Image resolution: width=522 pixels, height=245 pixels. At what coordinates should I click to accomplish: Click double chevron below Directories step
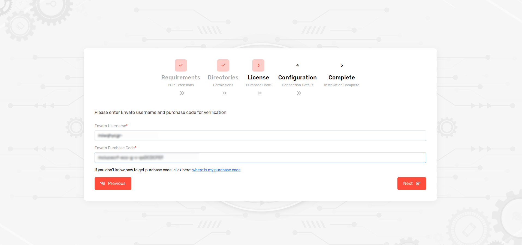(224, 93)
